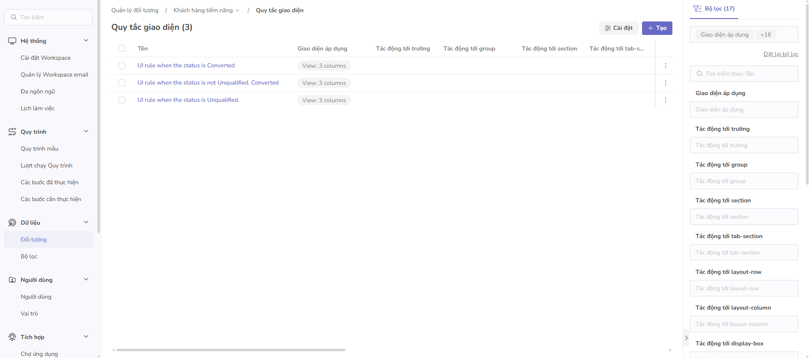
Task: Open the three-dot menu for Unqualified rule
Action: coord(665,100)
